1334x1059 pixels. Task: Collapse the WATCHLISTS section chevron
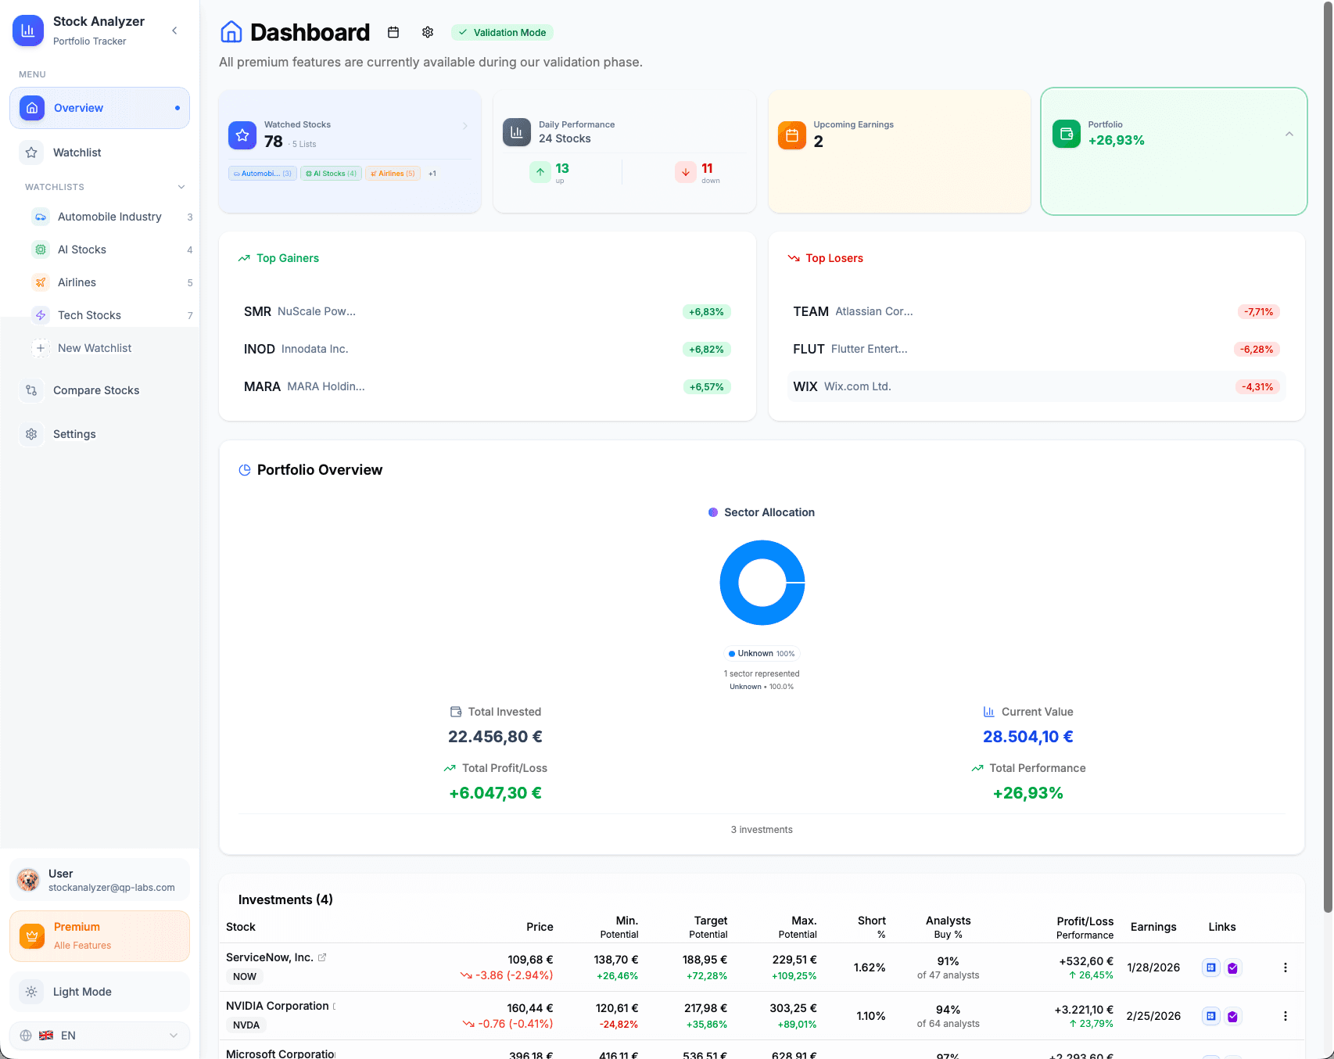click(x=181, y=187)
